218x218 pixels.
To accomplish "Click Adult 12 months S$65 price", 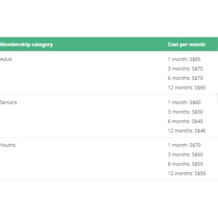I will (x=187, y=88).
